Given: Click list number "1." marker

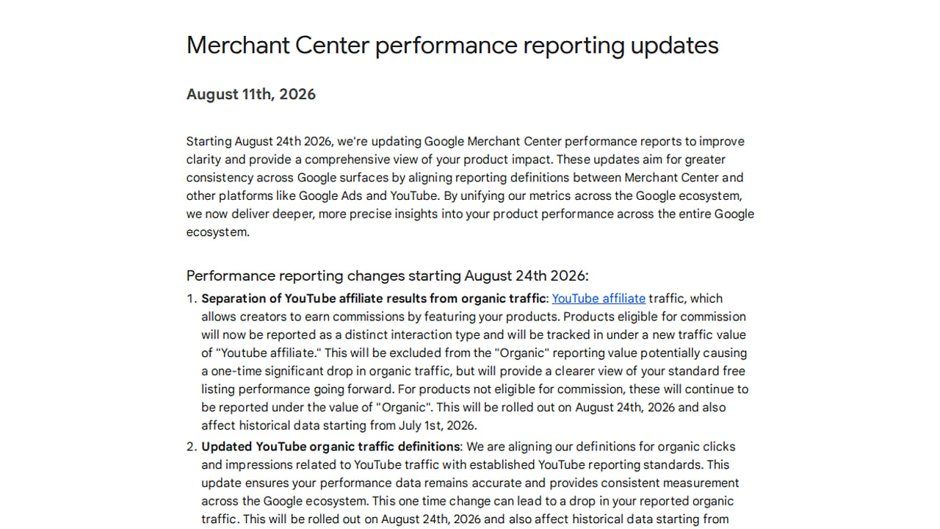Looking at the screenshot, I should (192, 298).
